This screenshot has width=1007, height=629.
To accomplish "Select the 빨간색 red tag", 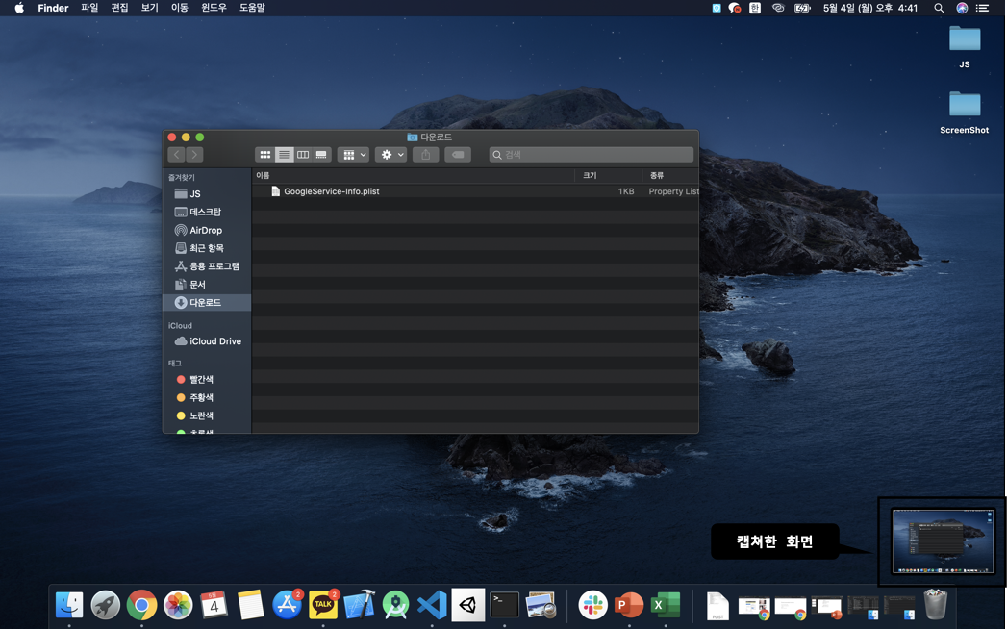I will pyautogui.click(x=207, y=380).
